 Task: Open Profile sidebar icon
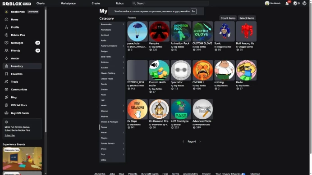click(x=6, y=27)
